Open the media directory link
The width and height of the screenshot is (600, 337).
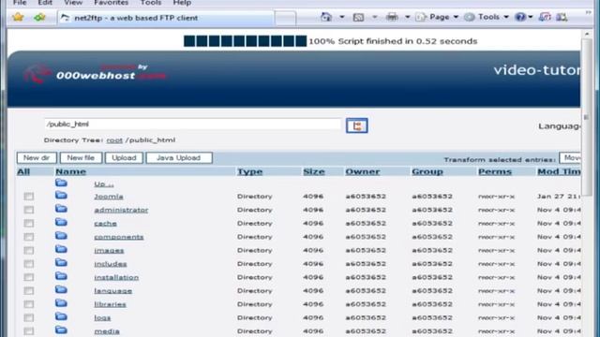click(107, 330)
